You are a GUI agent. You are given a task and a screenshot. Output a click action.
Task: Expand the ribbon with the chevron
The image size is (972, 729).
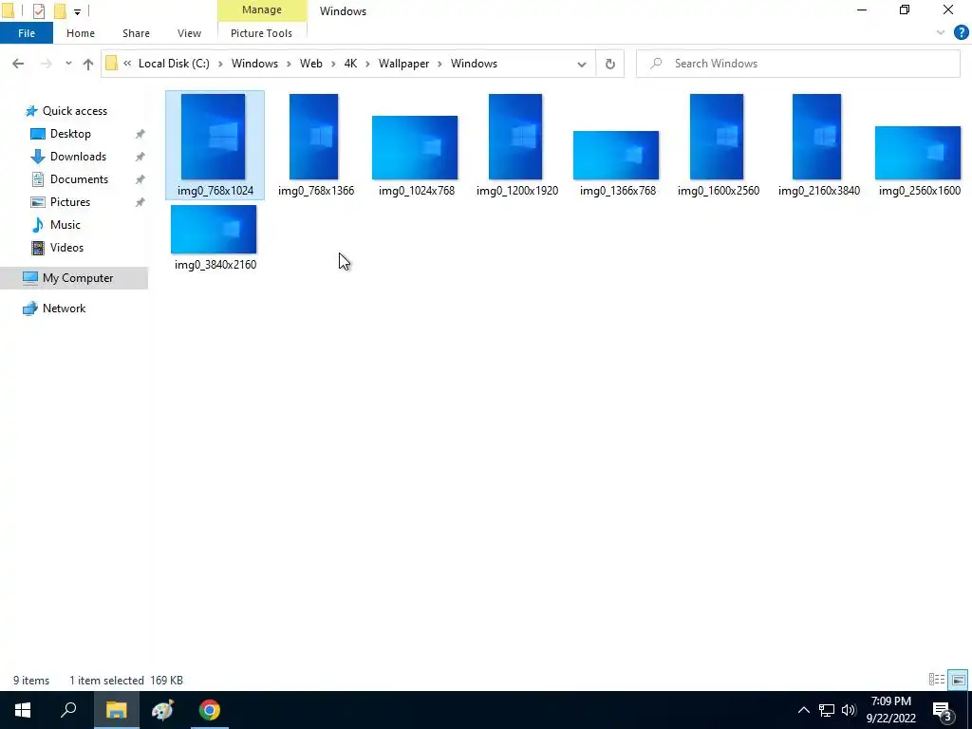[941, 33]
